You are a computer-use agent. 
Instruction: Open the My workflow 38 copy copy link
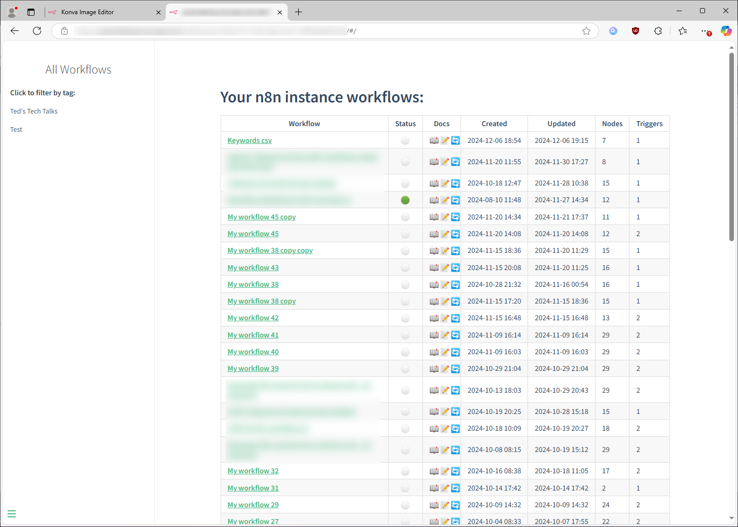point(270,250)
